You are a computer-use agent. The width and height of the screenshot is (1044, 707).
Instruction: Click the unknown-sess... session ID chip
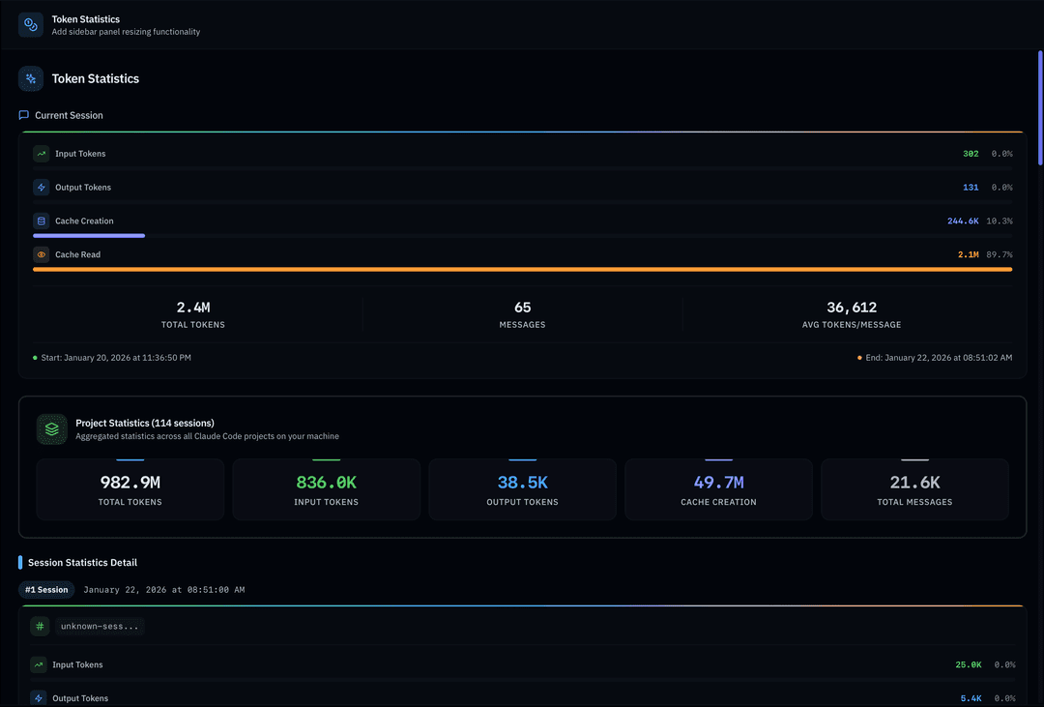pos(100,627)
